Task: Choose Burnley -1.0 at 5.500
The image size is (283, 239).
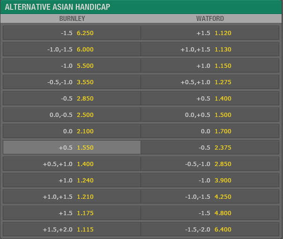Action: point(72,66)
